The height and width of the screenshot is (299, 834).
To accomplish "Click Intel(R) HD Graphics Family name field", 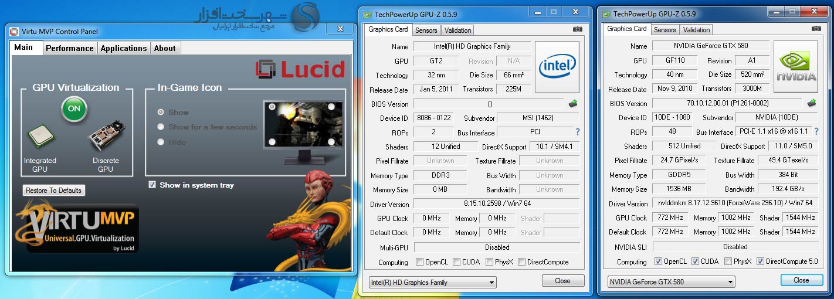I will click(472, 46).
